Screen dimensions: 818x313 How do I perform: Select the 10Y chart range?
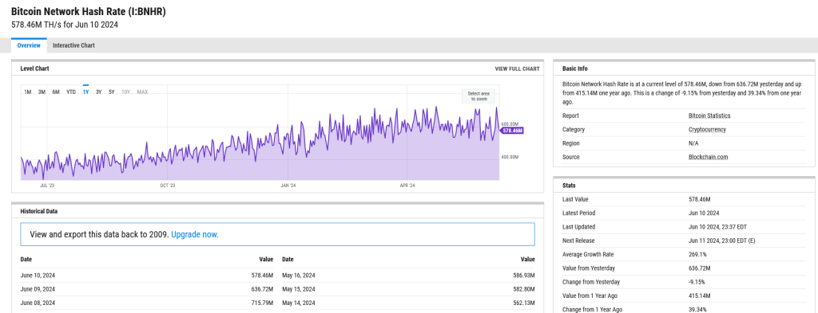pyautogui.click(x=125, y=92)
